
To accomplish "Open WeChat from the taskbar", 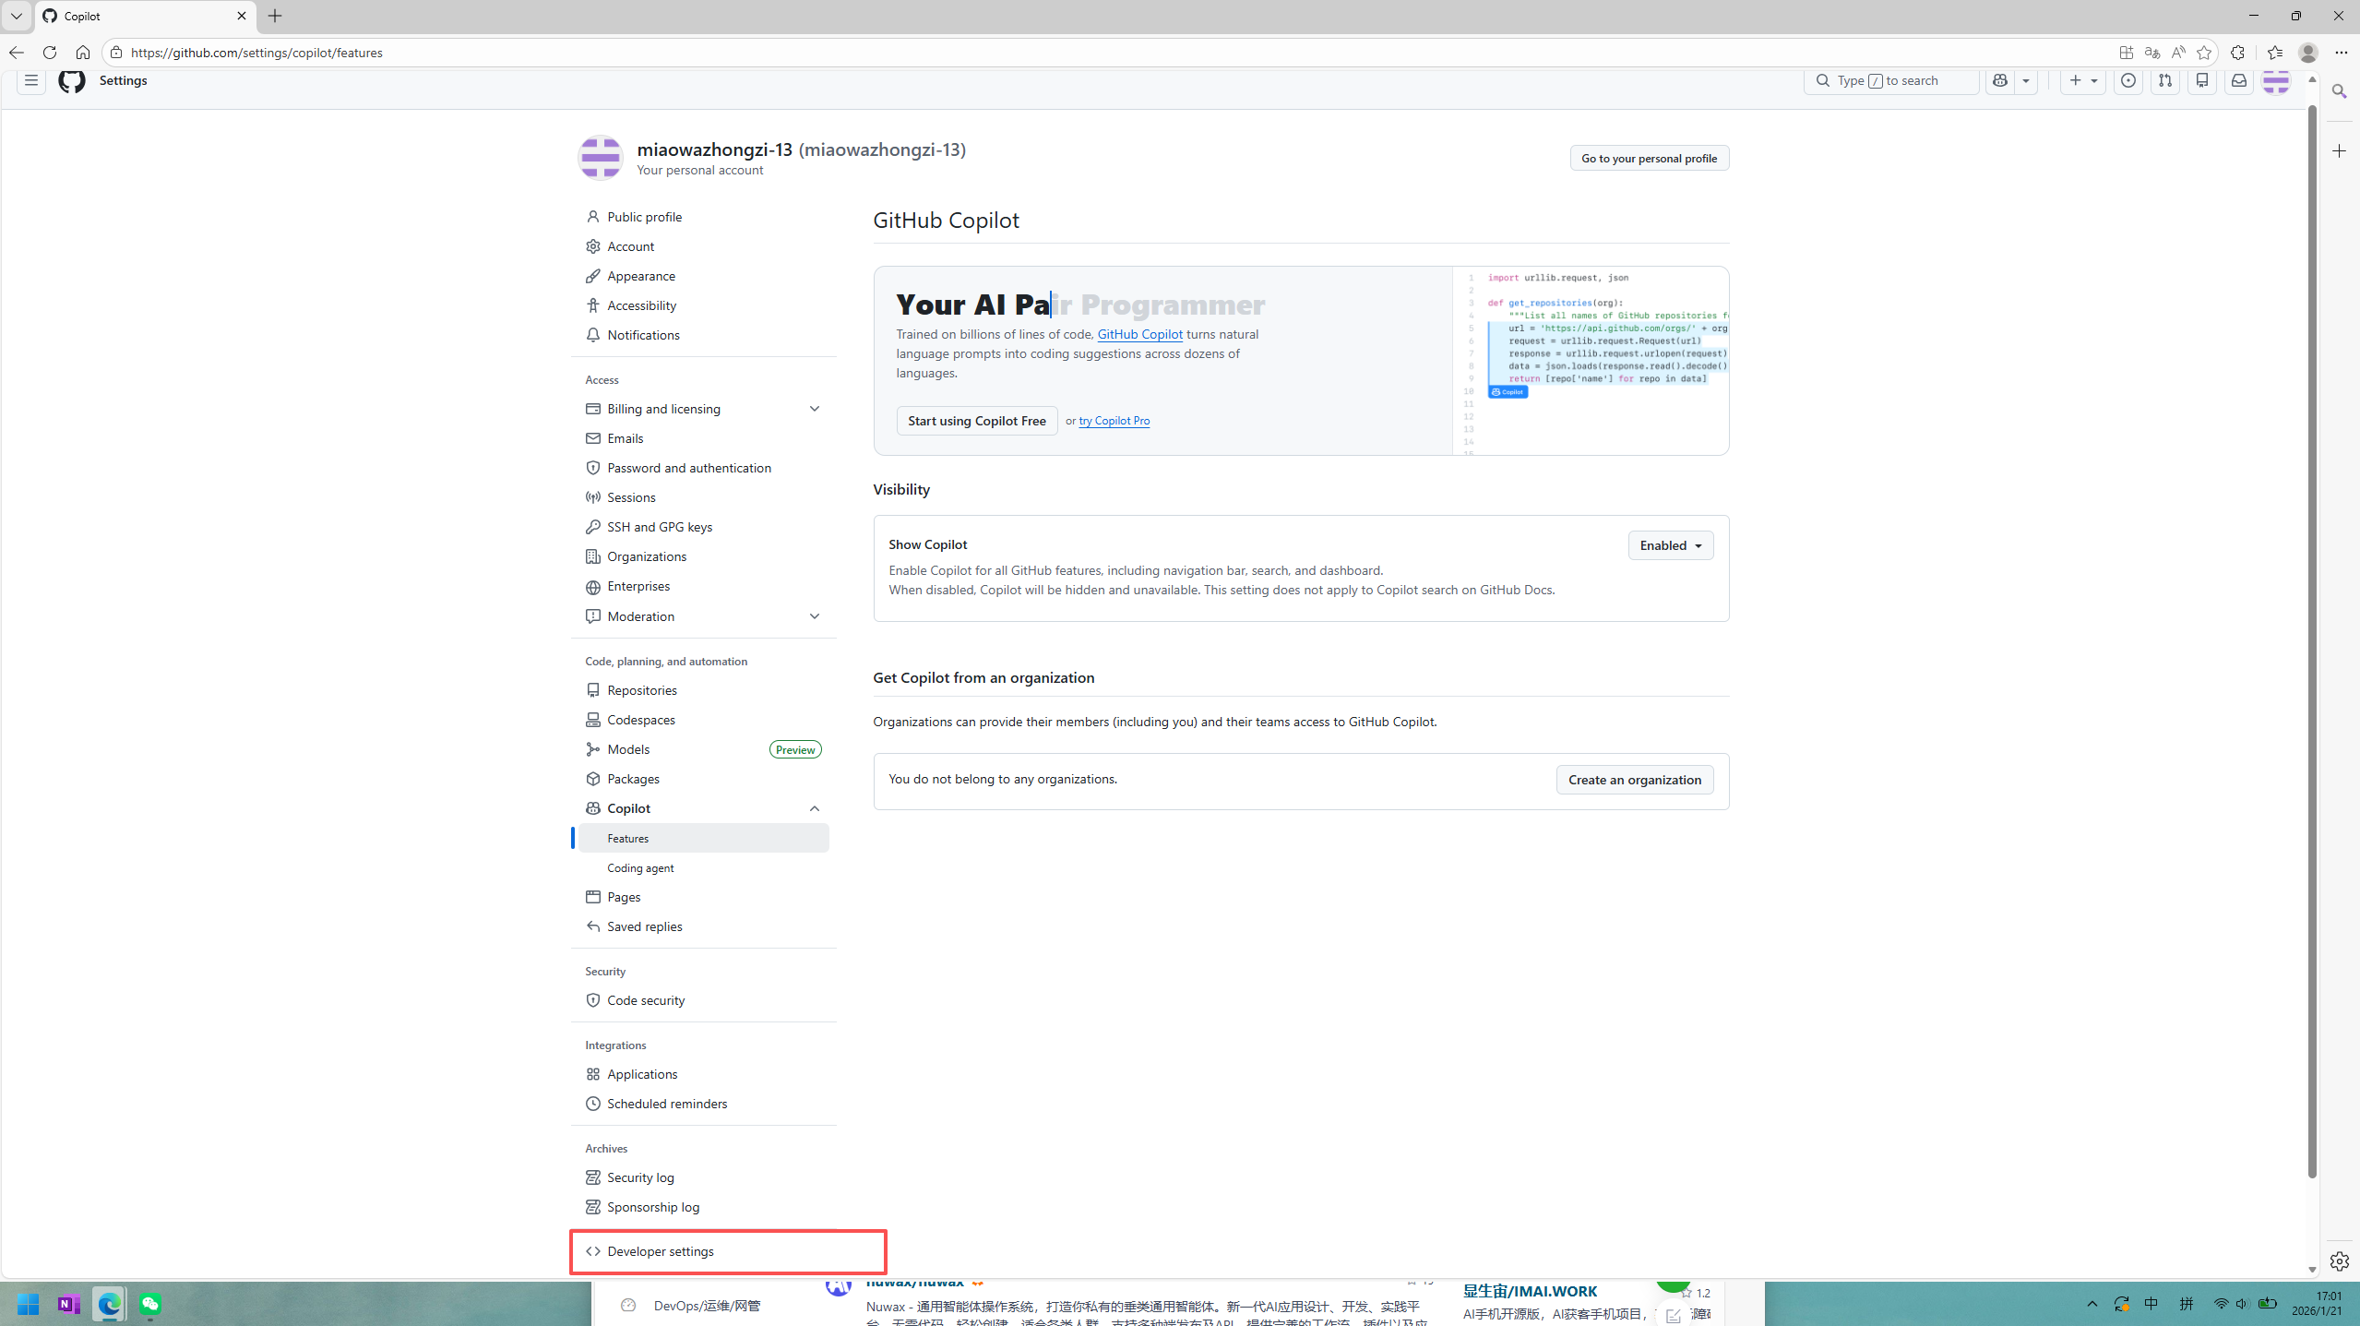I will [x=150, y=1304].
